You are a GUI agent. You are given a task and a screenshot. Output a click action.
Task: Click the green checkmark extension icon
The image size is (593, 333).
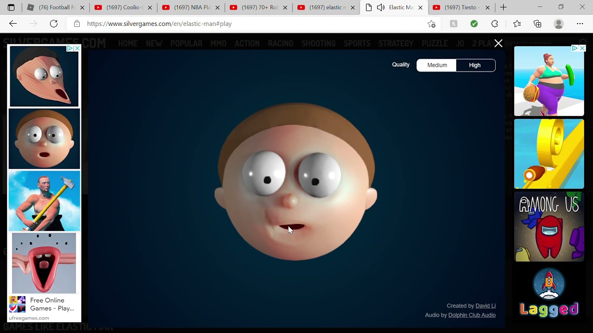(x=474, y=24)
